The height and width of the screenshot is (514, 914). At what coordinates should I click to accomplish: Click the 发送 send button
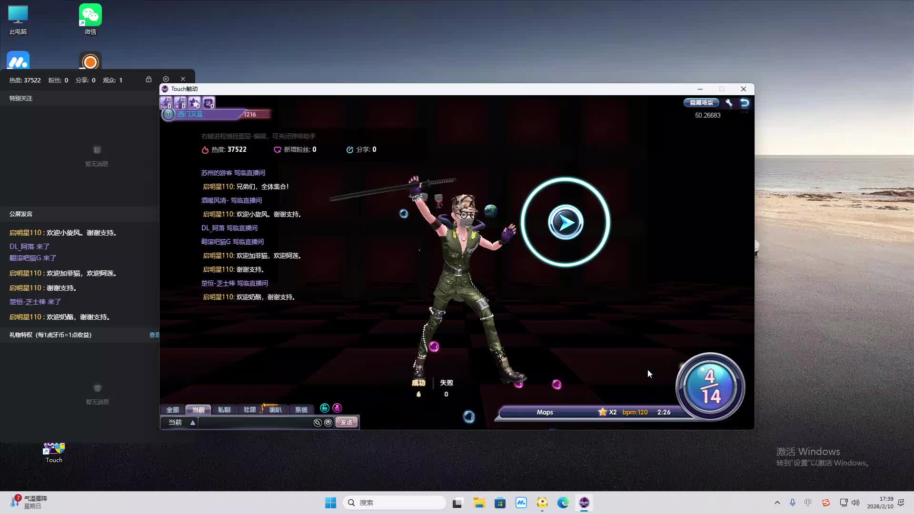point(347,423)
